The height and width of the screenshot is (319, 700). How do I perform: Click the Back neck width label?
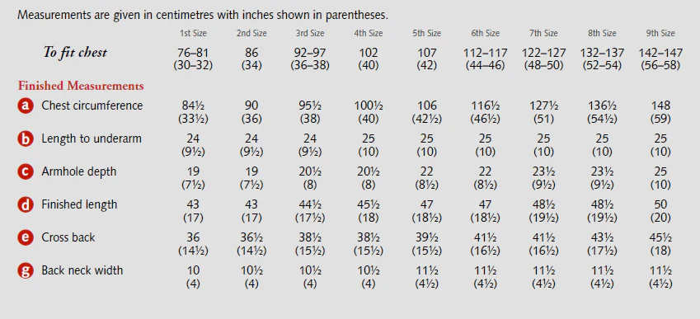click(82, 271)
